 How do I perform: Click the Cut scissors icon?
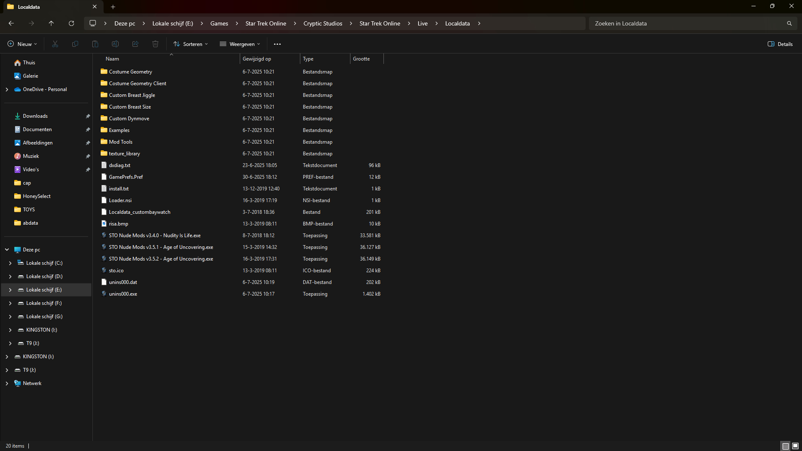[x=55, y=44]
